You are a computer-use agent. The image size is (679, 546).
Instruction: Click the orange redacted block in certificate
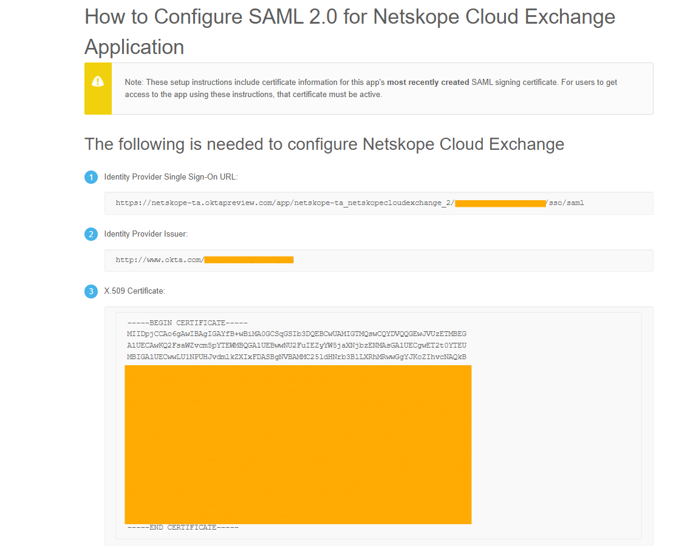click(298, 444)
